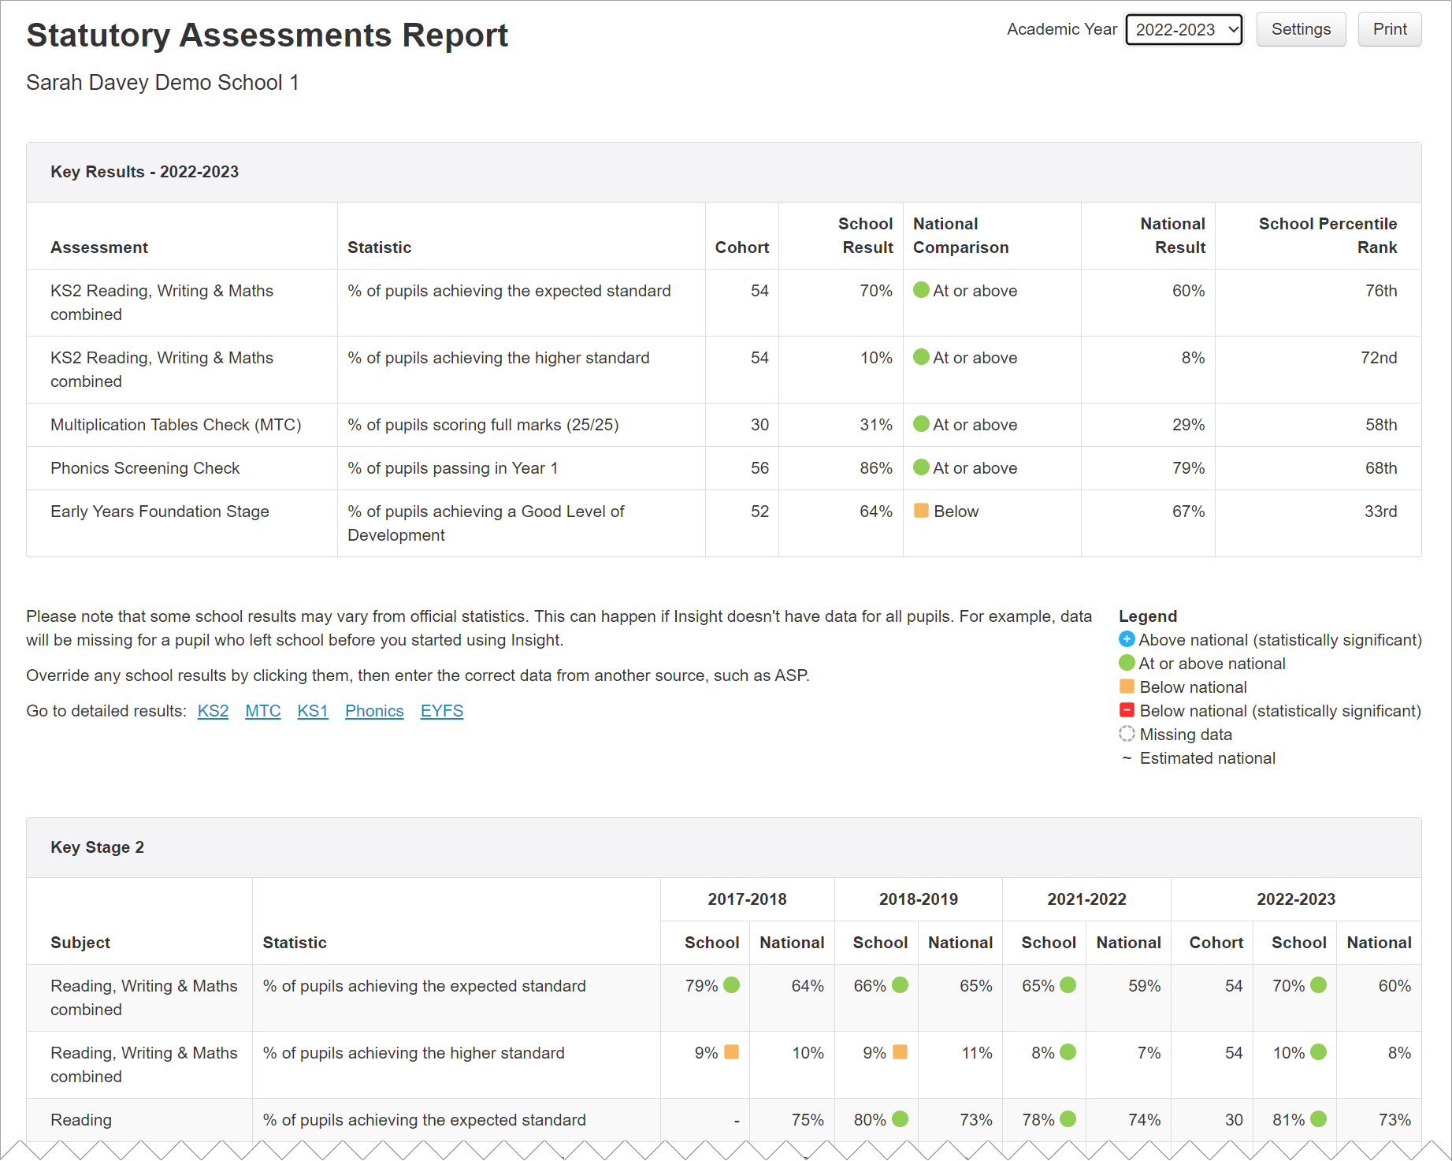Click the Multiplication Tables Check (MTC) assessment name
Viewport: 1452px width, 1161px height.
(176, 425)
